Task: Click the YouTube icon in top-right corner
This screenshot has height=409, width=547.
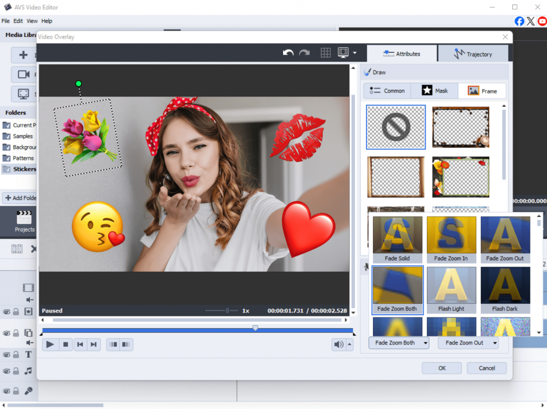Action: [x=542, y=21]
